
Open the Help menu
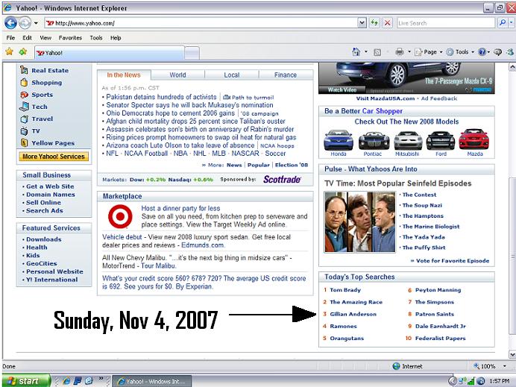[116, 38]
